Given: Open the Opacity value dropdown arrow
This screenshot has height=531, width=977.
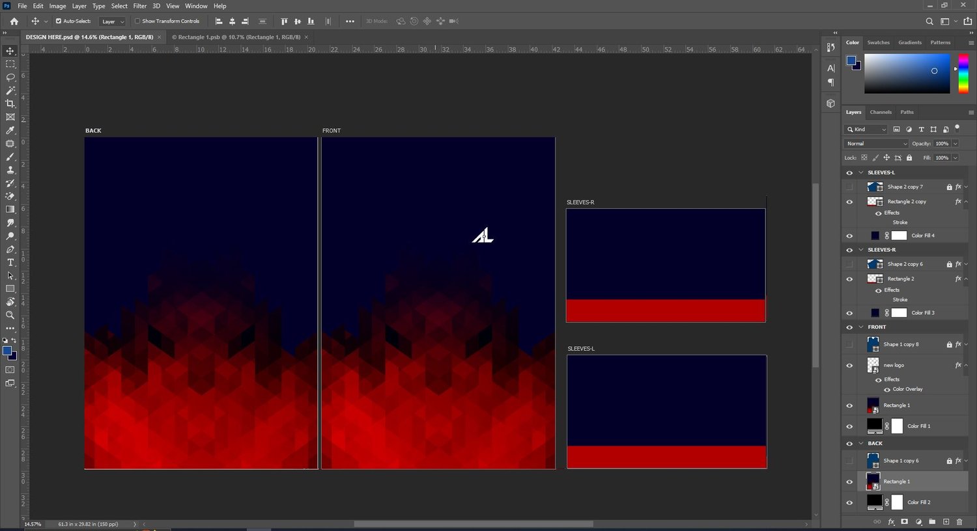Looking at the screenshot, I should click(956, 143).
